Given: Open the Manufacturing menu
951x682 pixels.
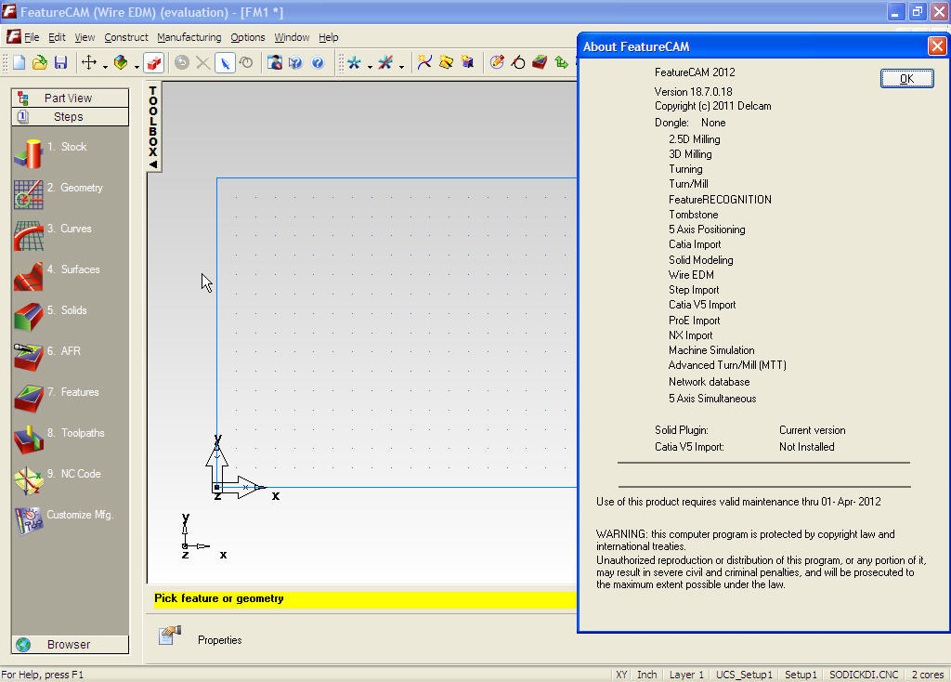Looking at the screenshot, I should (189, 37).
